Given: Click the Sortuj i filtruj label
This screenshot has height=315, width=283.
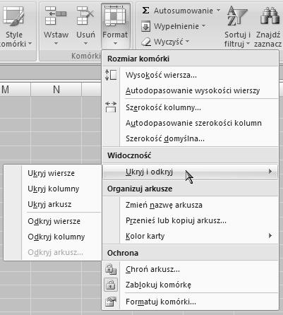Looking at the screenshot, I should (236, 39).
